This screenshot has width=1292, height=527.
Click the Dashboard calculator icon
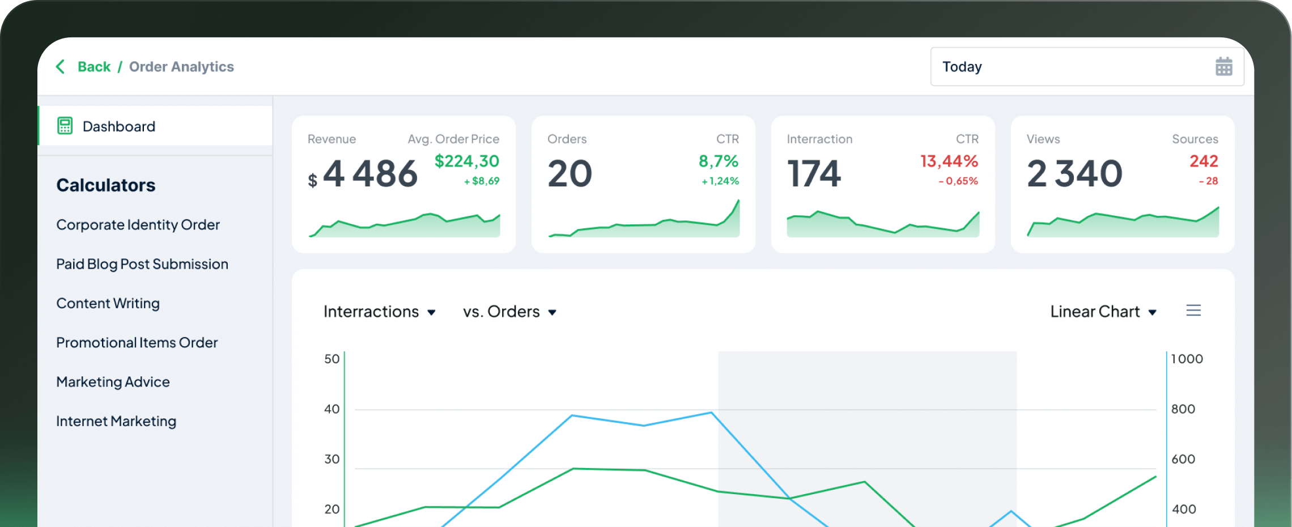pyautogui.click(x=65, y=126)
